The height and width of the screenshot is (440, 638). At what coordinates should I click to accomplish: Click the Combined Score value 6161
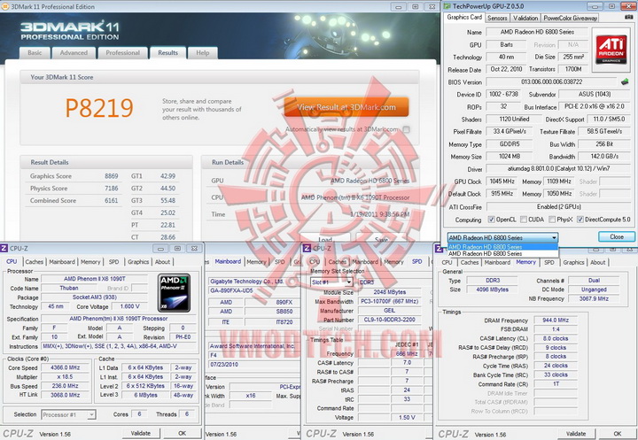click(x=111, y=200)
